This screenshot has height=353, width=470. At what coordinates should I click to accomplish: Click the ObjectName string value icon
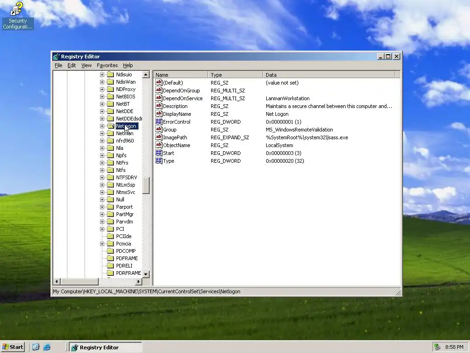click(158, 145)
